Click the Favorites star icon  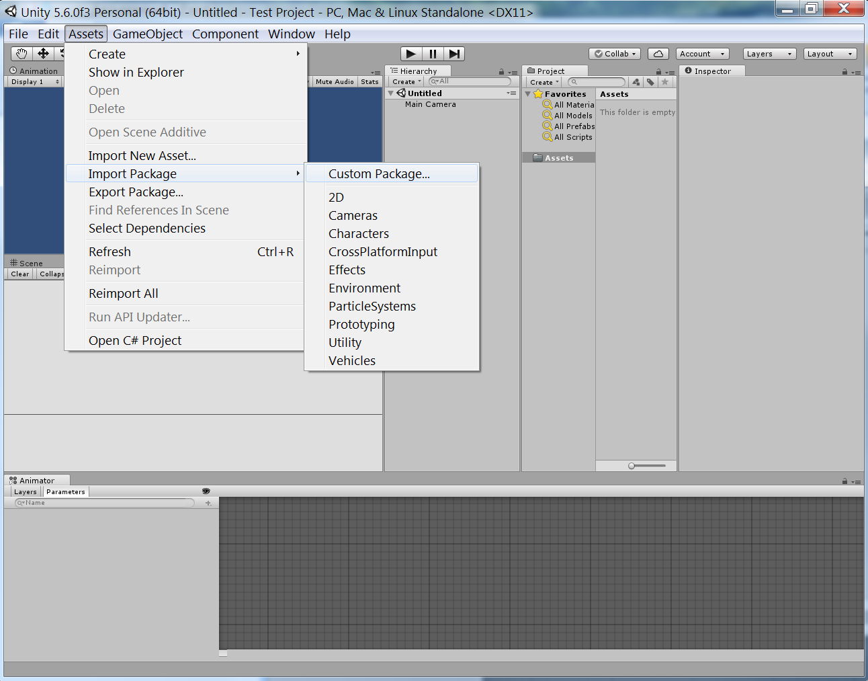click(538, 94)
